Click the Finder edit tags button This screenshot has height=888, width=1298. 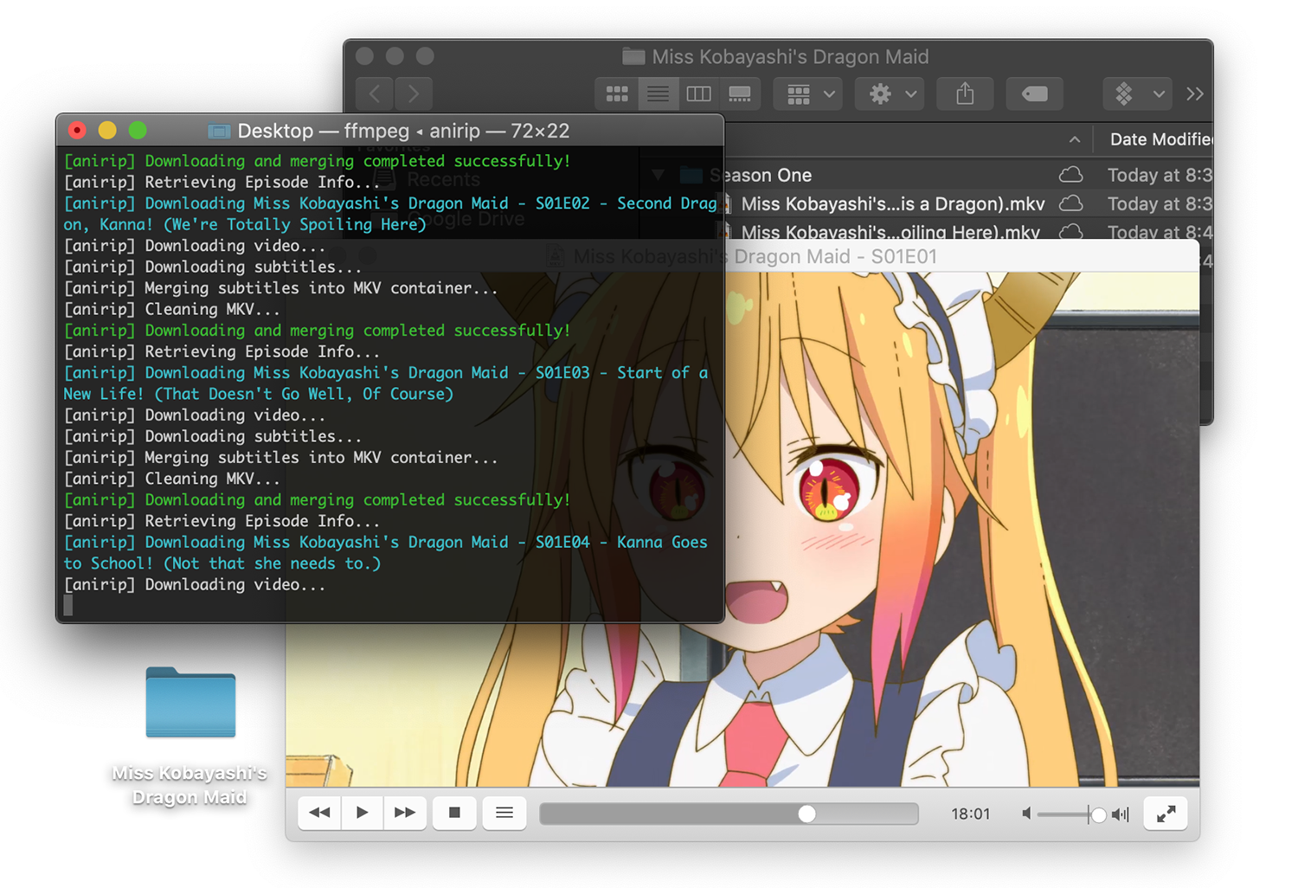[x=1035, y=93]
